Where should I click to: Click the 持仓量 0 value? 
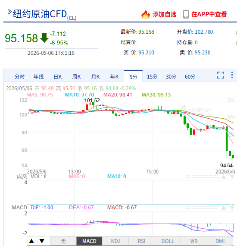tap(196, 42)
